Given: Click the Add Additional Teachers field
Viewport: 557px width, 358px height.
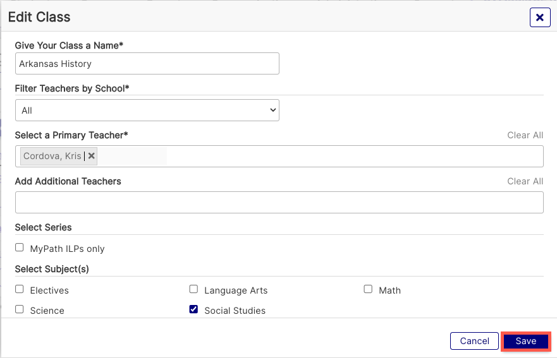Looking at the screenshot, I should click(x=279, y=202).
